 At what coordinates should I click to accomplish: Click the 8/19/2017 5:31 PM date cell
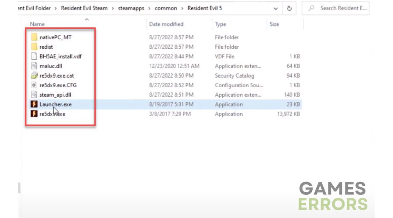pyautogui.click(x=171, y=104)
